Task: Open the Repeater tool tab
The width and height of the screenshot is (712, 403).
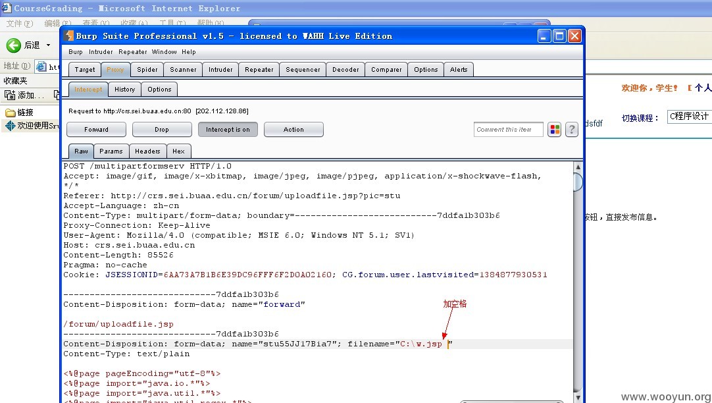Action: point(259,70)
